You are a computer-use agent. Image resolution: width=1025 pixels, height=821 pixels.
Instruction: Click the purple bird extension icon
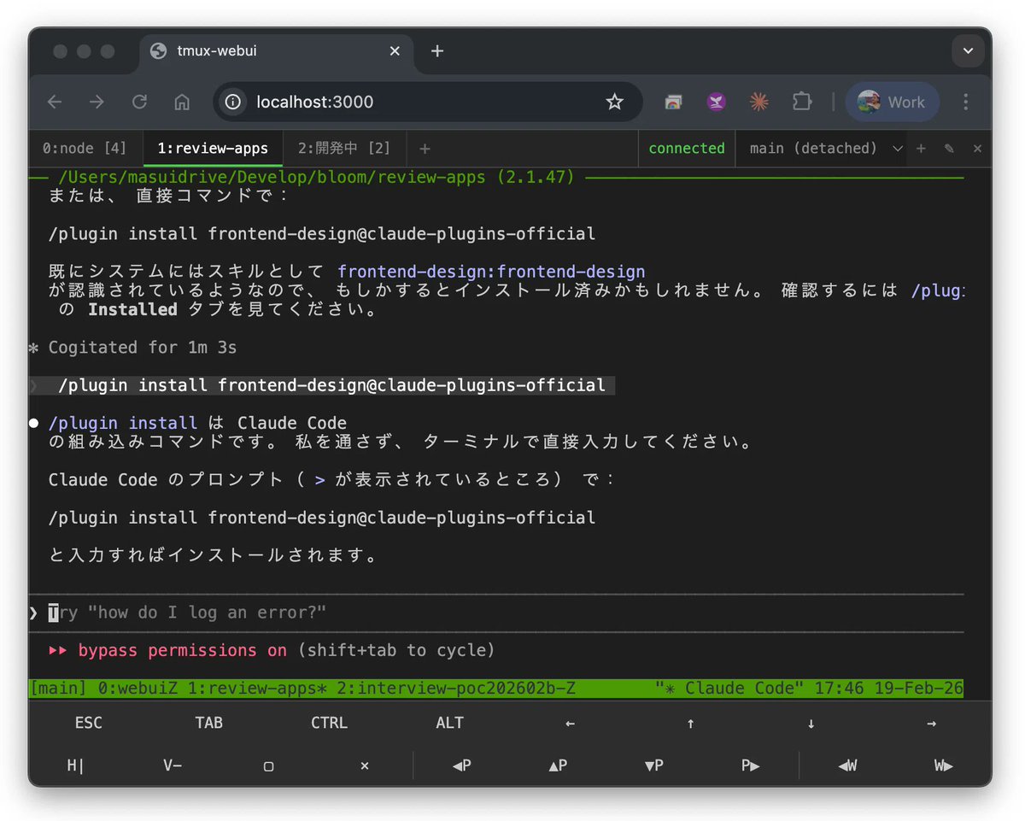pyautogui.click(x=716, y=103)
